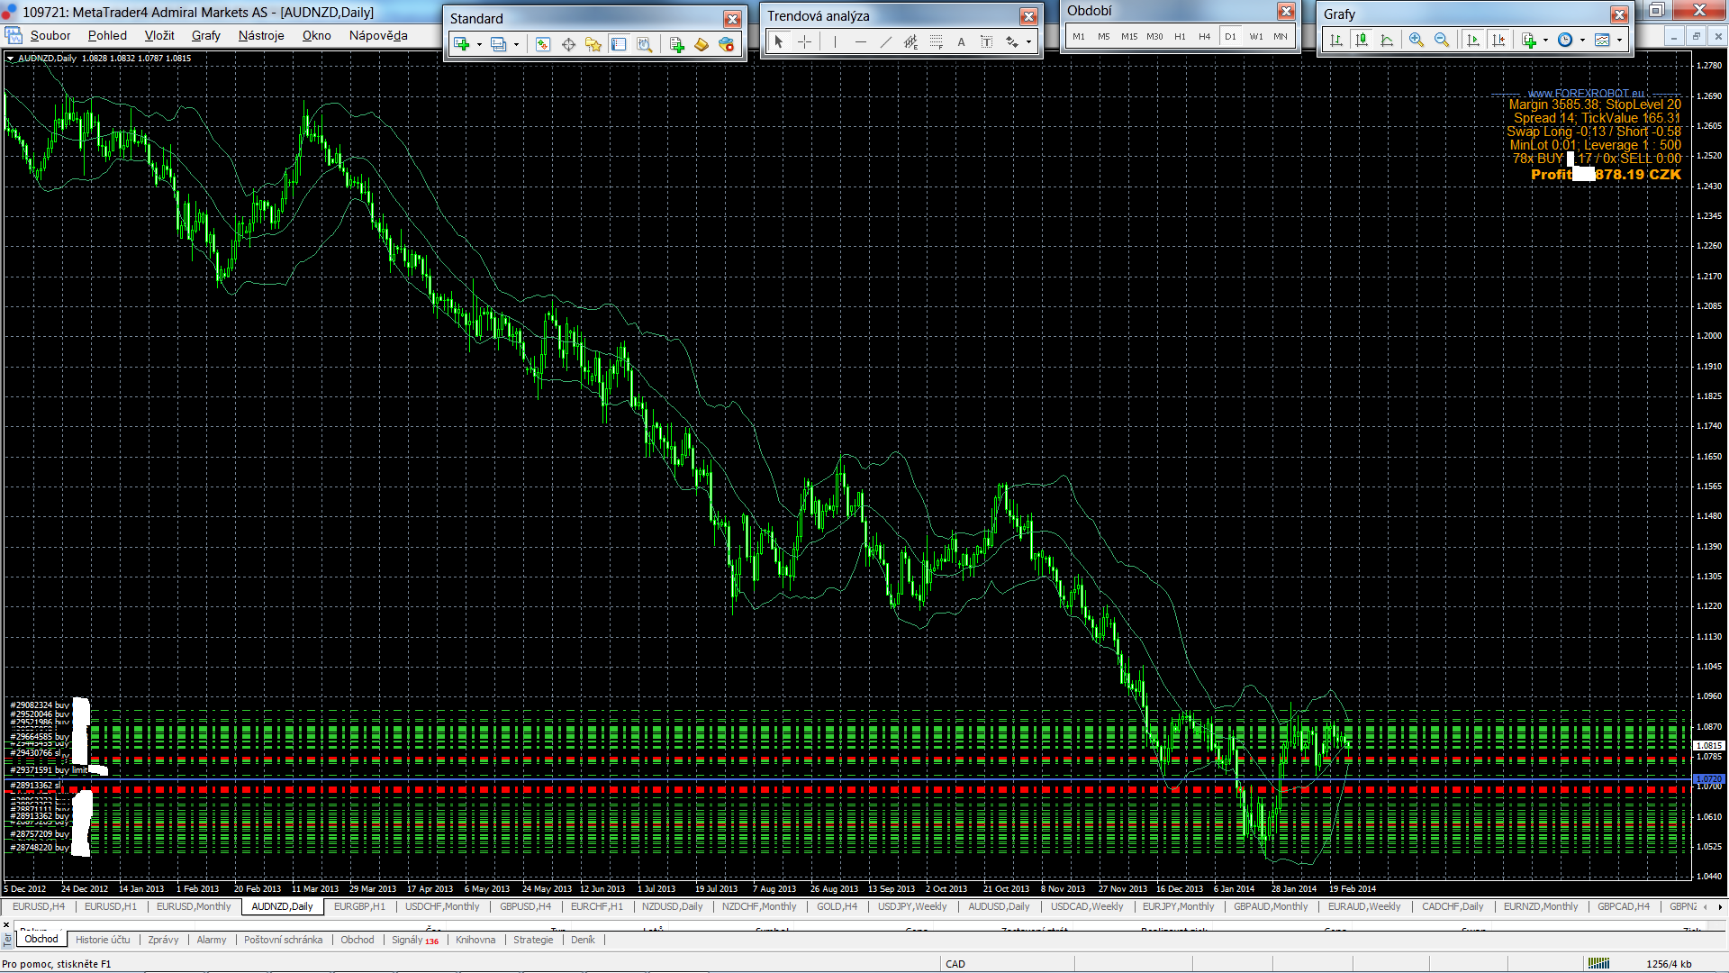The image size is (1729, 973).
Task: Expand the Periodicity clock dropdown arrow
Action: pyautogui.click(x=1582, y=41)
